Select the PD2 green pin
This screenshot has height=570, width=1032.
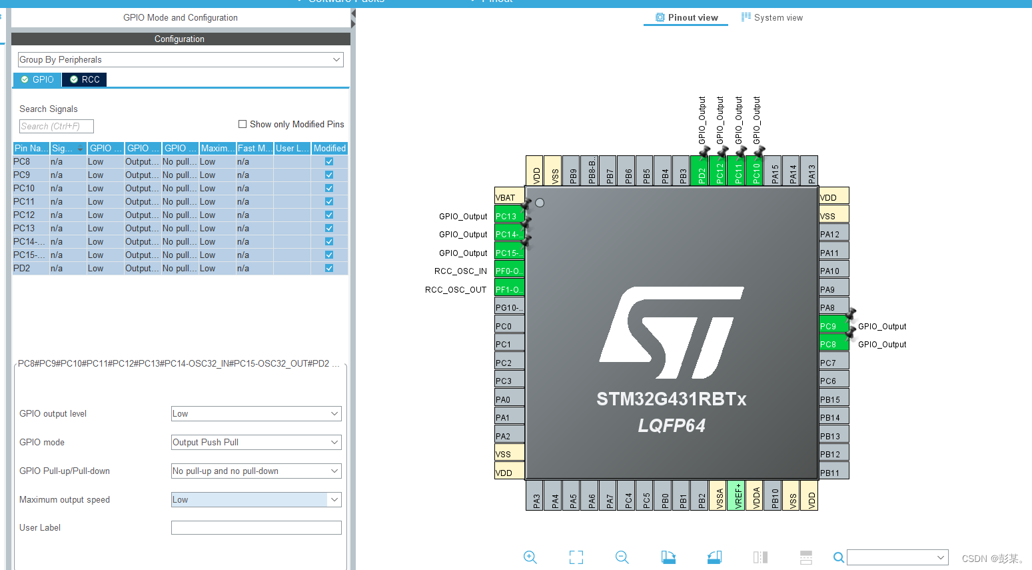(x=700, y=170)
